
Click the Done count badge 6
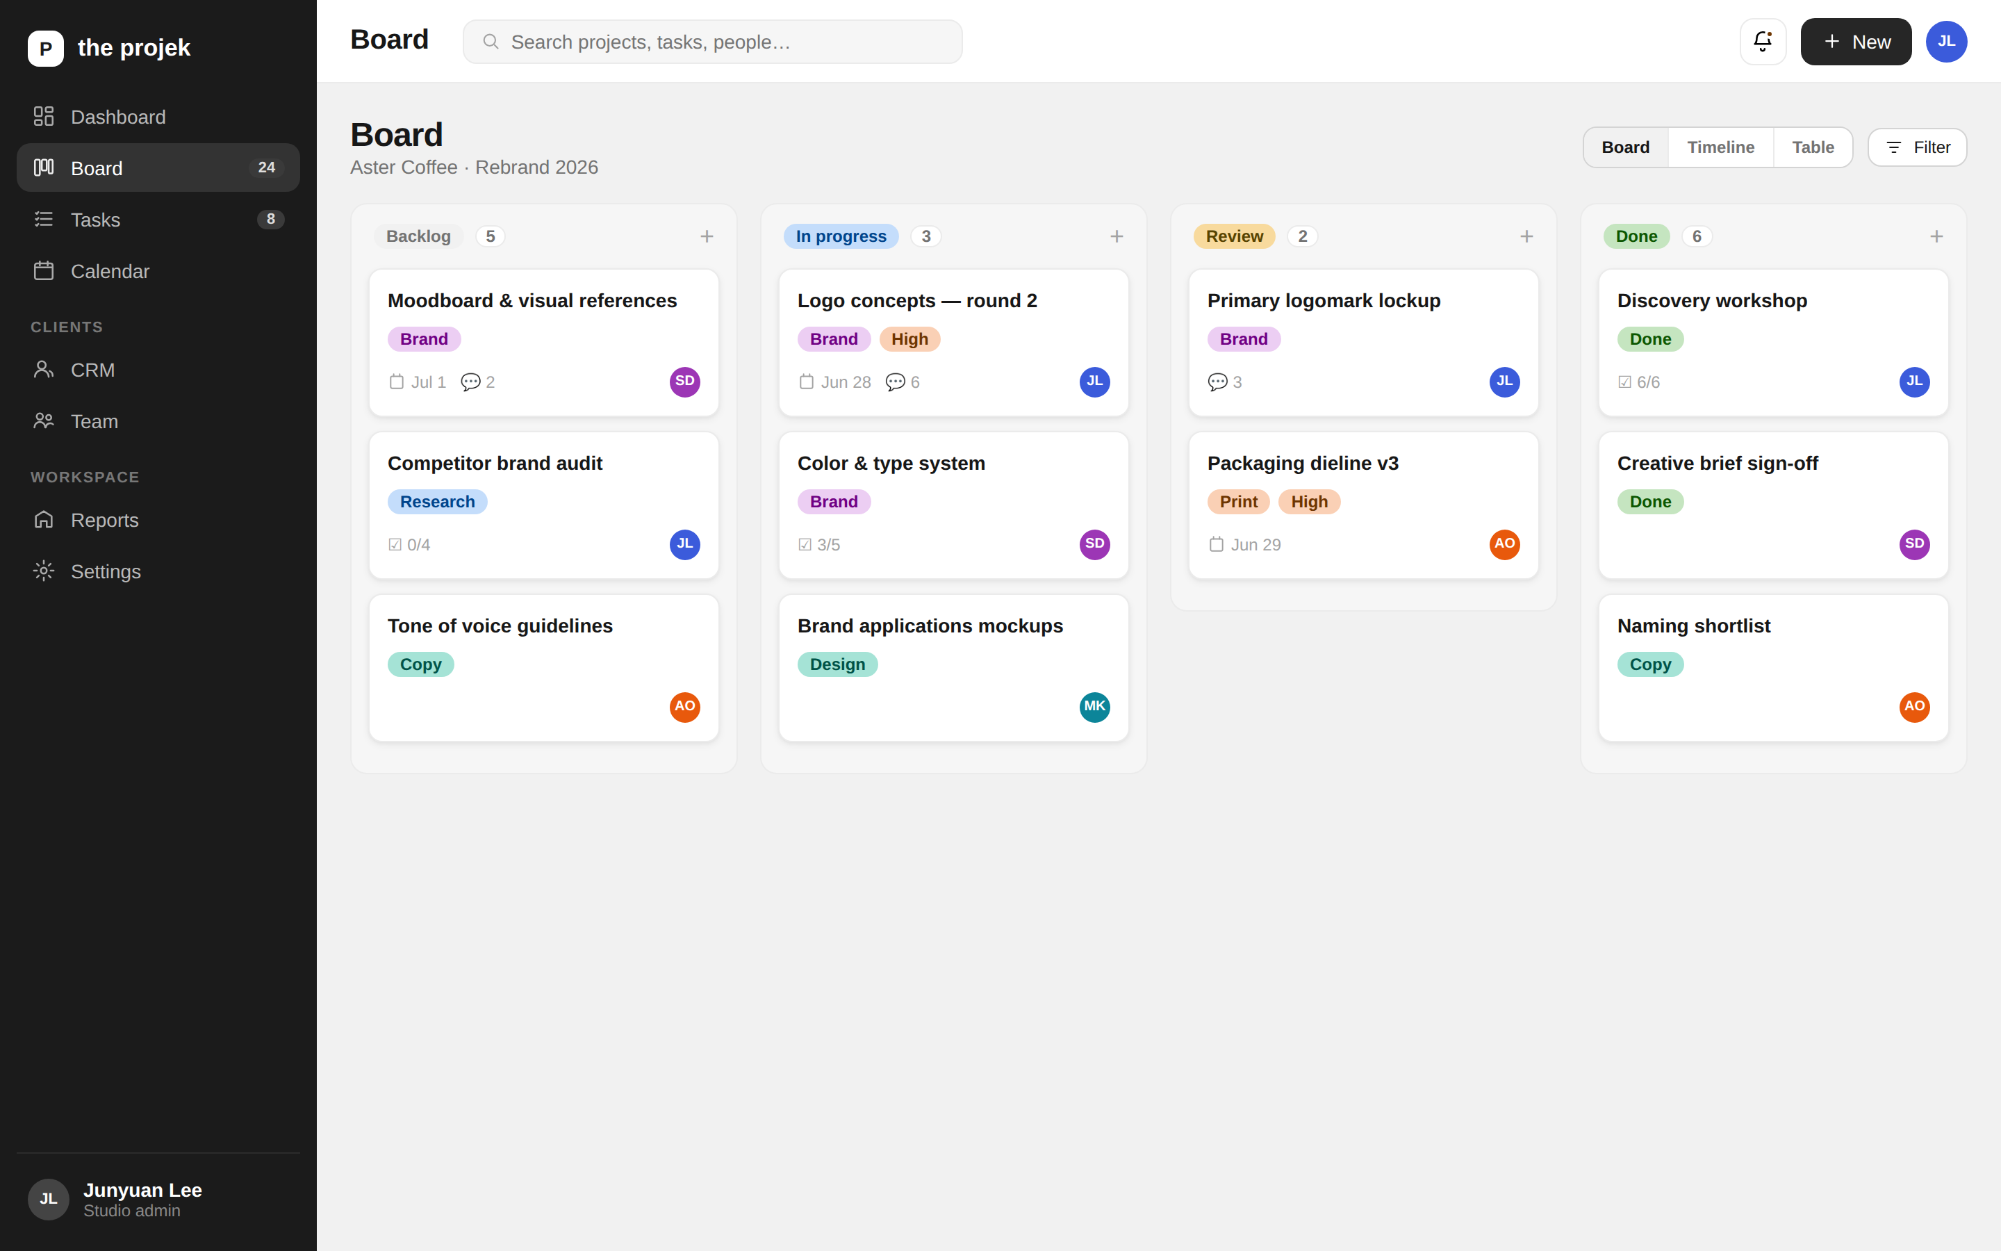point(1697,236)
